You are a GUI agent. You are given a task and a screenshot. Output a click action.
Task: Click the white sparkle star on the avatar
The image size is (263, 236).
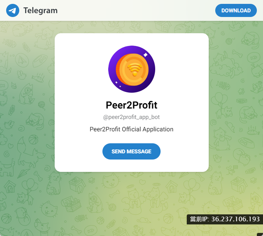coord(146,55)
